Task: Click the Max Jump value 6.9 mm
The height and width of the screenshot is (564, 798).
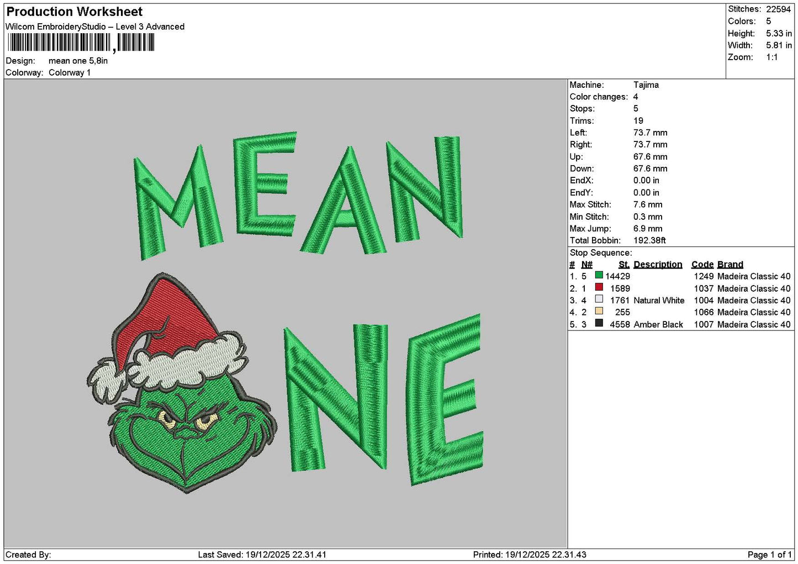Action: pyautogui.click(x=648, y=229)
